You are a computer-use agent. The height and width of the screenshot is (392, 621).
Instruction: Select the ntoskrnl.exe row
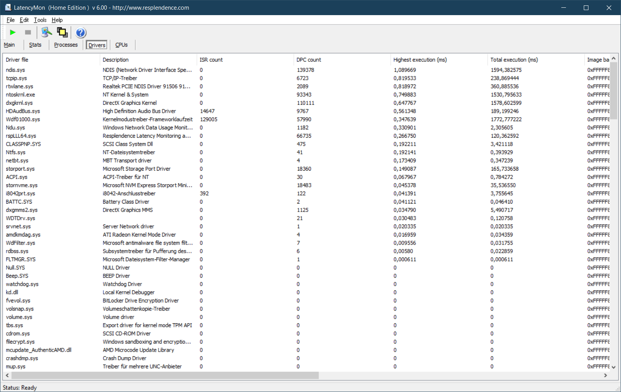pos(306,95)
